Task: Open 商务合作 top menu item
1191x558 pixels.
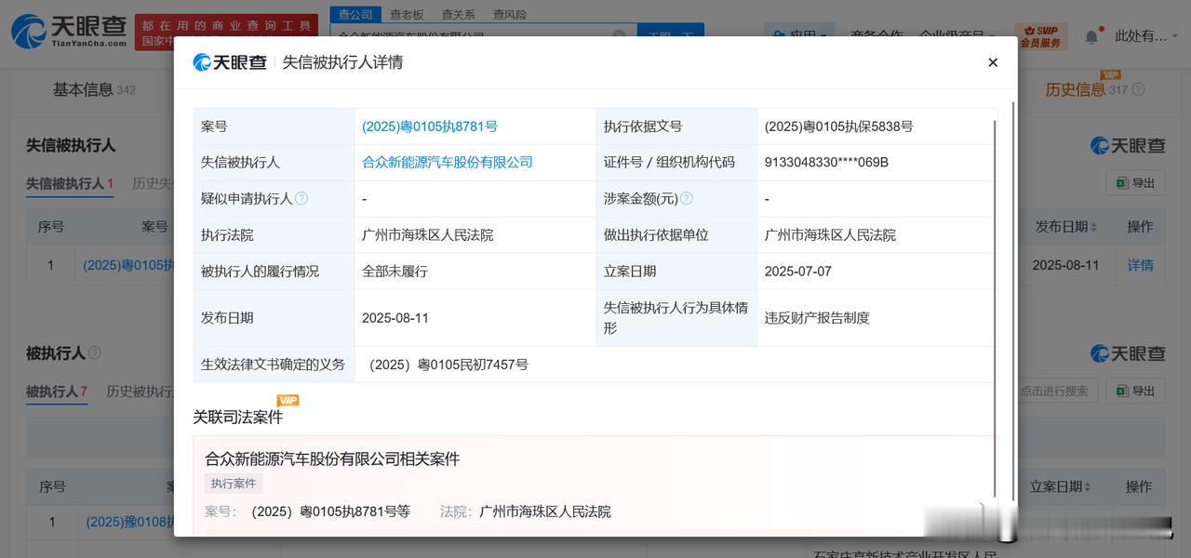Action: pyautogui.click(x=877, y=36)
